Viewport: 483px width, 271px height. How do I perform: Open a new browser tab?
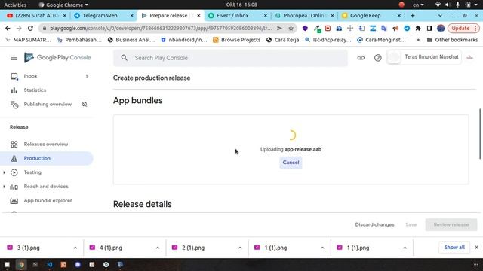[413, 15]
